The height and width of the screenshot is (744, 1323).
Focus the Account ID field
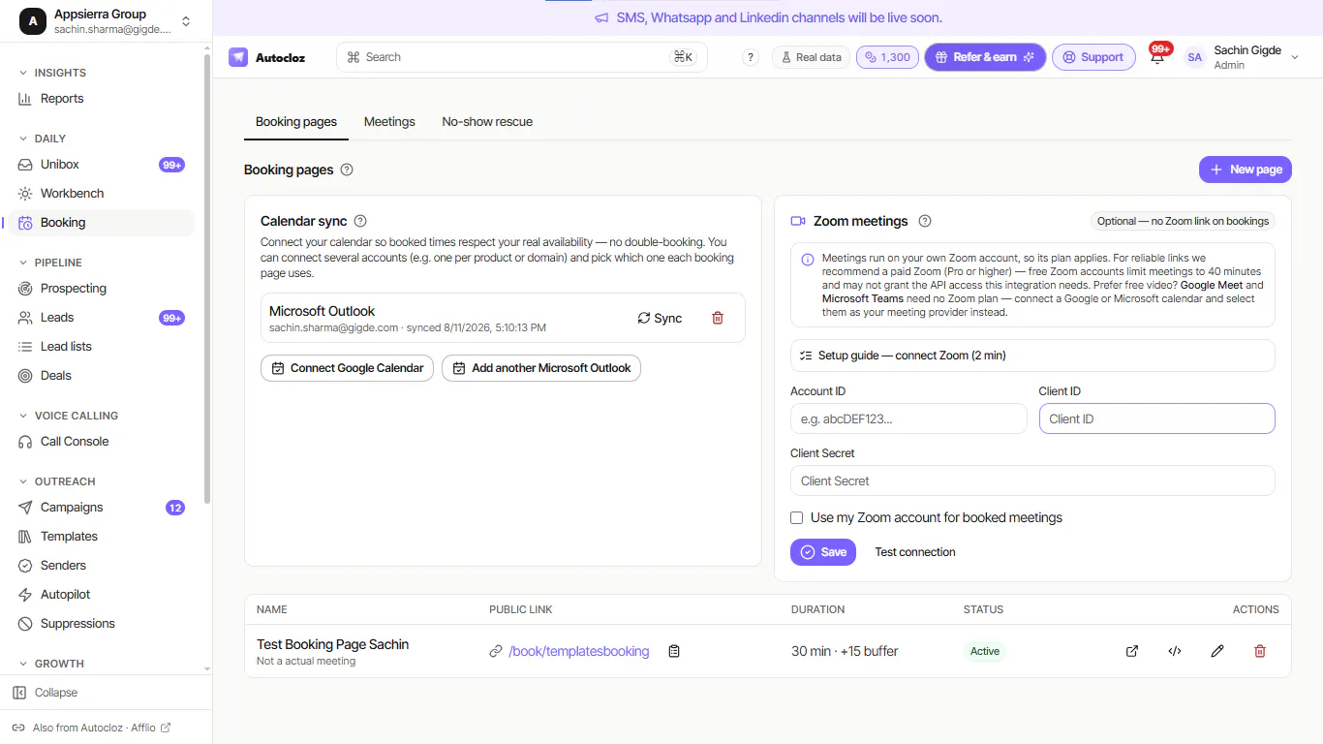(x=908, y=418)
